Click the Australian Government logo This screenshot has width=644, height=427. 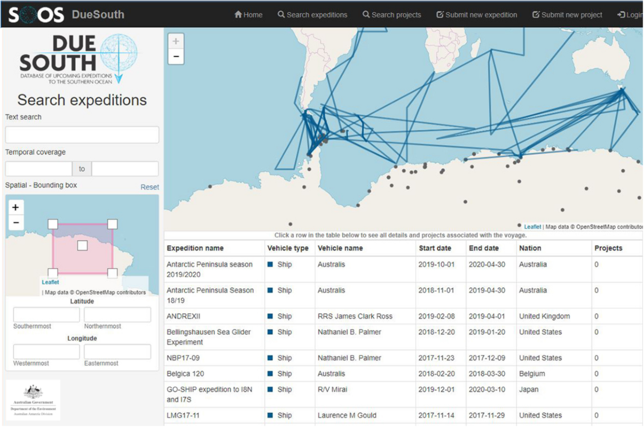[x=33, y=400]
